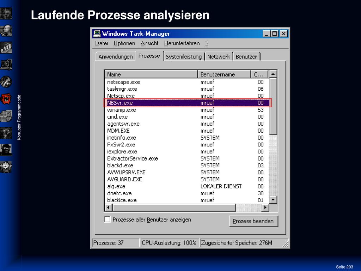
Task: Select the Prozesse tab
Action: coord(149,56)
